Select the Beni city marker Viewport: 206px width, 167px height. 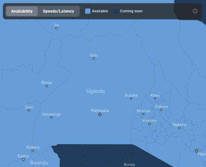[29, 110]
